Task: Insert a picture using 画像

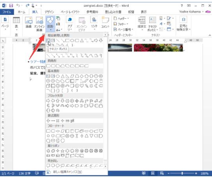Action: (29, 22)
